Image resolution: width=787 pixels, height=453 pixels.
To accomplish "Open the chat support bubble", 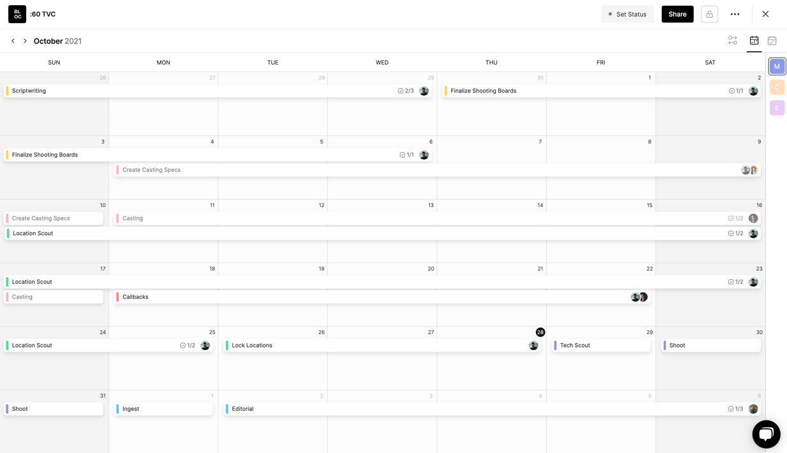I will pyautogui.click(x=766, y=434).
